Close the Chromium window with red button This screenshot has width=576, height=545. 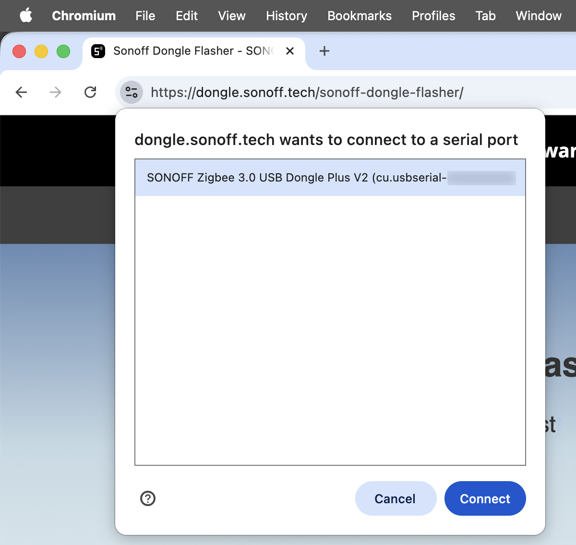19,51
